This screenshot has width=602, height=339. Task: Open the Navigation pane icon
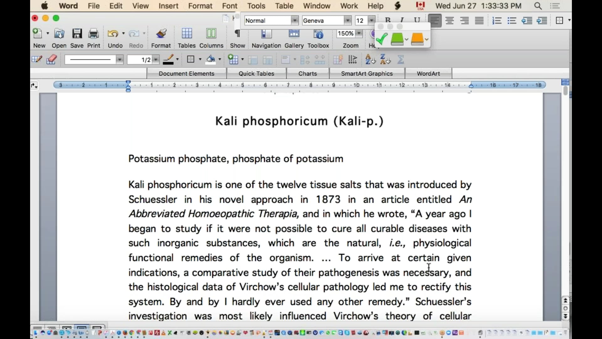pyautogui.click(x=266, y=34)
